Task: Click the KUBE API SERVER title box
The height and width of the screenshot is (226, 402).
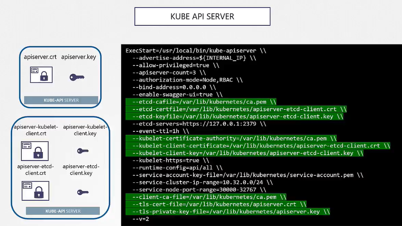Action: tap(202, 17)
